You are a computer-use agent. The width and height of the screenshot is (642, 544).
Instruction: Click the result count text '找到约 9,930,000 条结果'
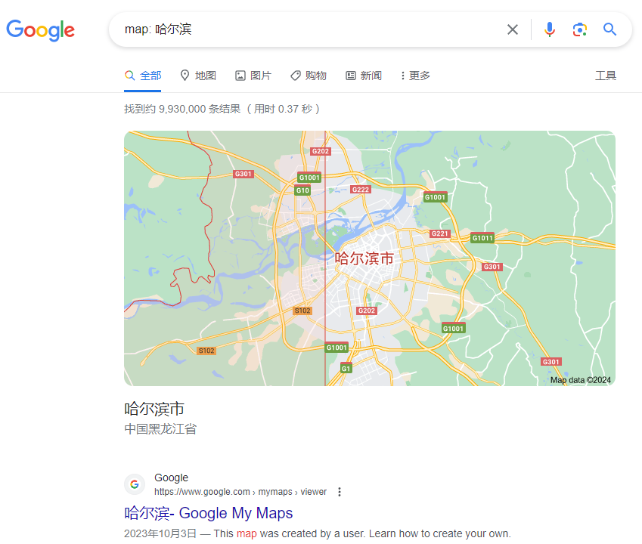point(182,109)
